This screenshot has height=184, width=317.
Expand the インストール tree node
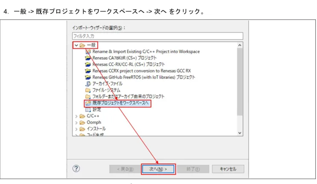[76, 129]
